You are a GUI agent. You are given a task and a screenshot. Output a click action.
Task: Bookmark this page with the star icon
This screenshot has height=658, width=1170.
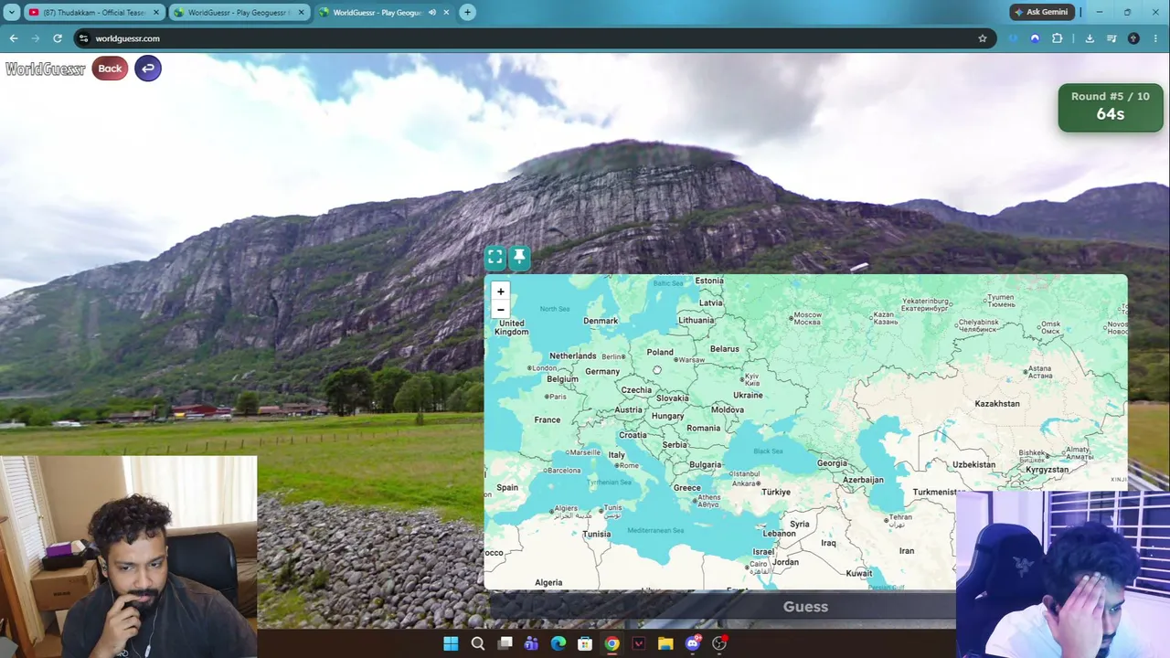[983, 38]
